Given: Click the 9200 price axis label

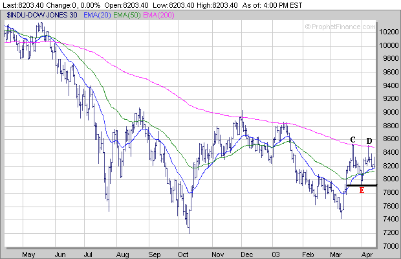Looking at the screenshot, I should (x=391, y=98).
